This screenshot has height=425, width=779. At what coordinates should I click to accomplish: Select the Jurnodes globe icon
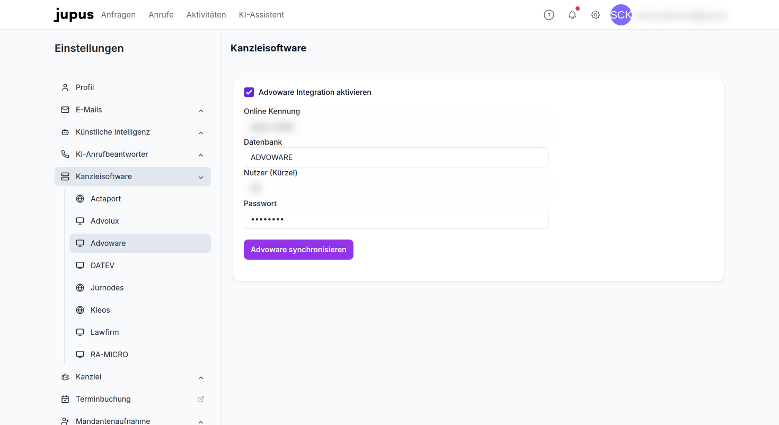(x=80, y=288)
